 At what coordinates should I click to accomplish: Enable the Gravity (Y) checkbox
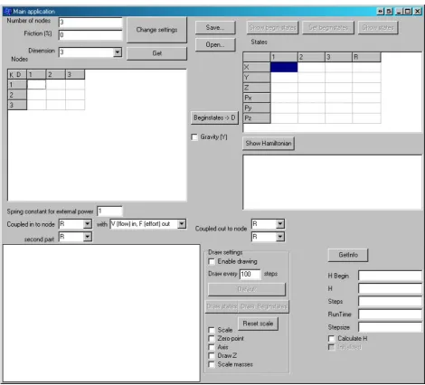(194, 137)
